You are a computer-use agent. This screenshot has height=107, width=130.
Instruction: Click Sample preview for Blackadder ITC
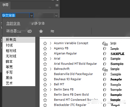pos(115,105)
